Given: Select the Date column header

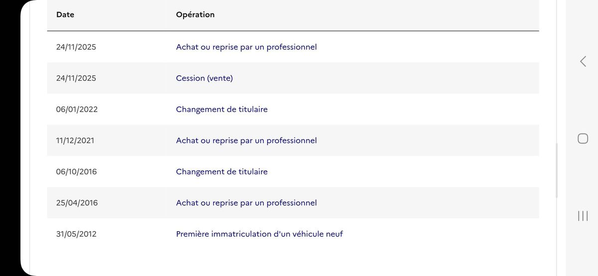Looking at the screenshot, I should (65, 15).
